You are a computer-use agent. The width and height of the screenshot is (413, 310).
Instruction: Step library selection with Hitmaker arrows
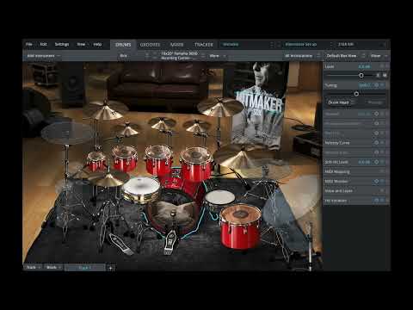tap(272, 45)
